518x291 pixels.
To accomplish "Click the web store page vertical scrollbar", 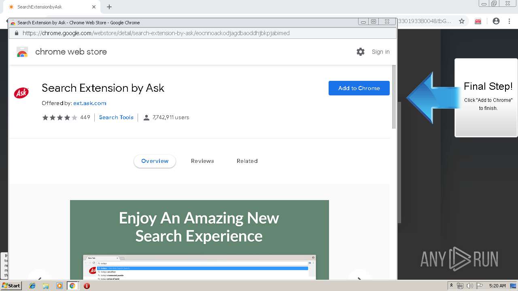I will (394, 97).
